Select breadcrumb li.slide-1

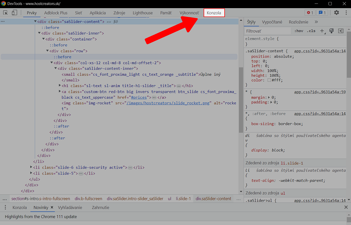183,199
